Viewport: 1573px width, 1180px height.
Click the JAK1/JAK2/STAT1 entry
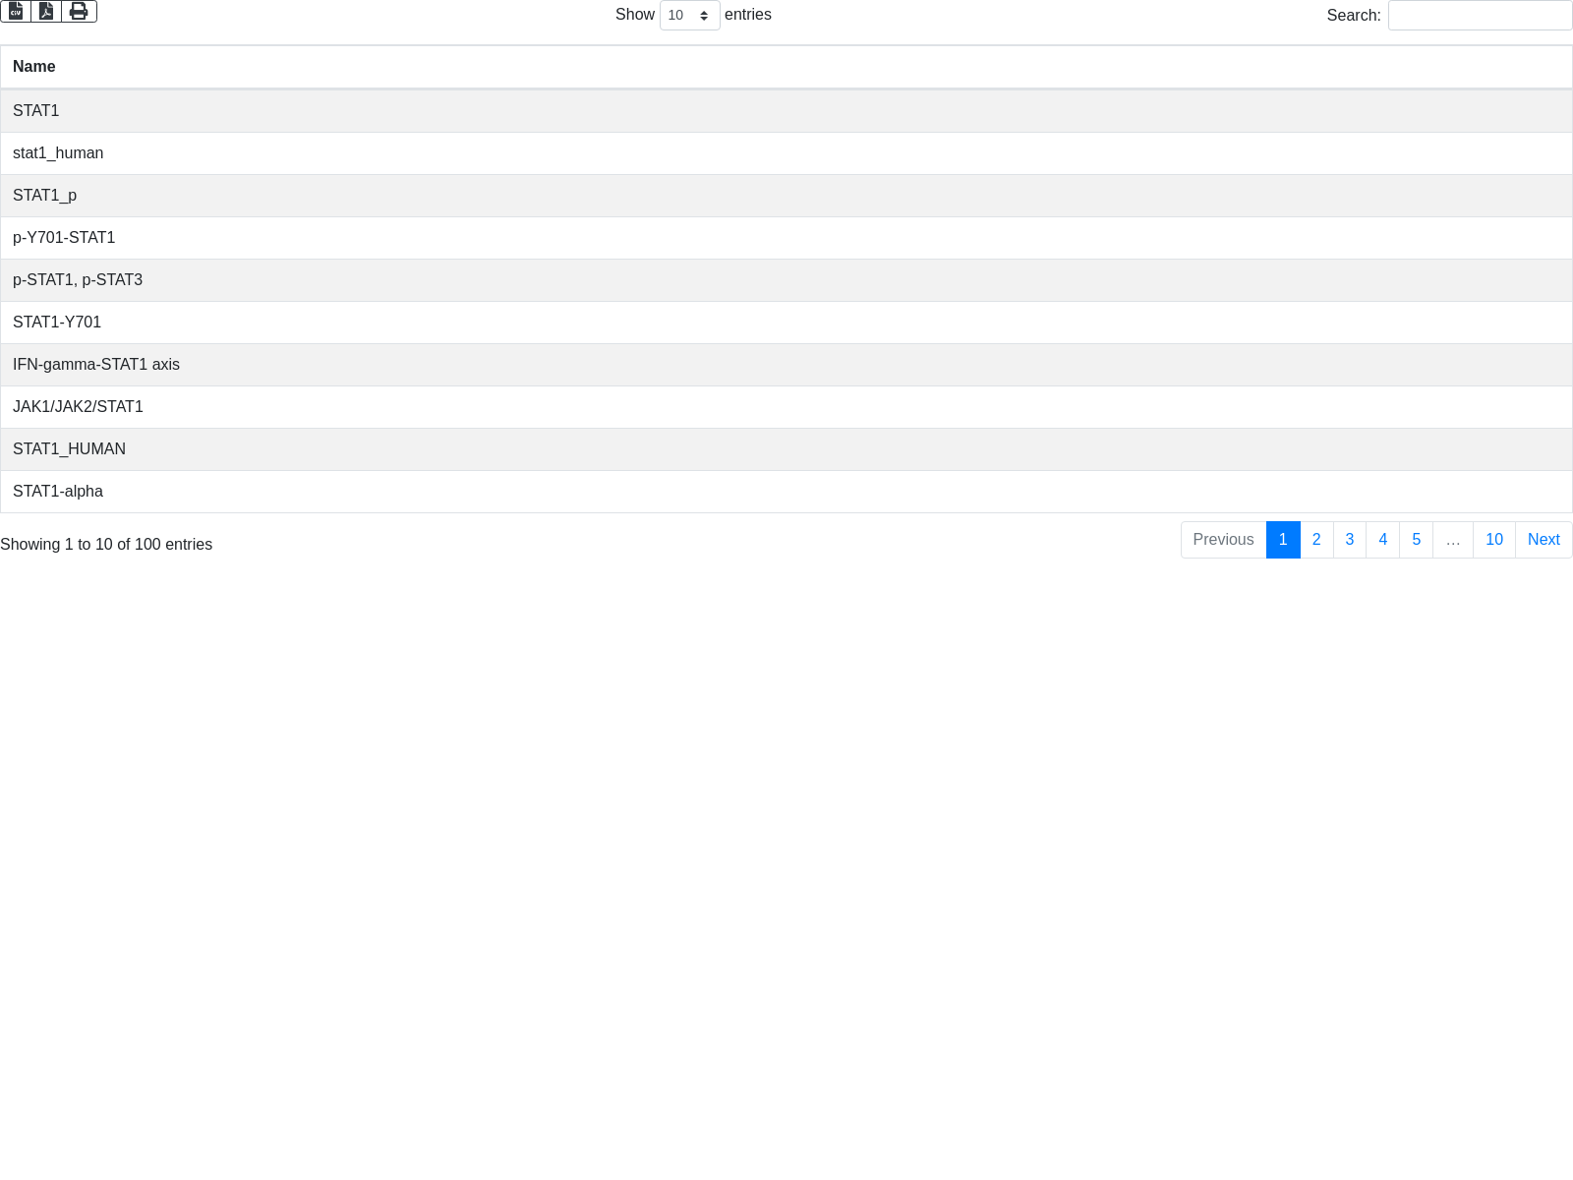coord(78,407)
